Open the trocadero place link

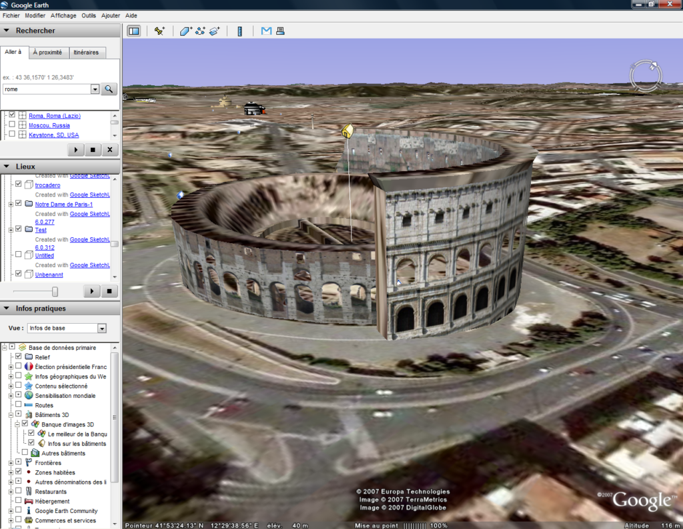pyautogui.click(x=47, y=185)
